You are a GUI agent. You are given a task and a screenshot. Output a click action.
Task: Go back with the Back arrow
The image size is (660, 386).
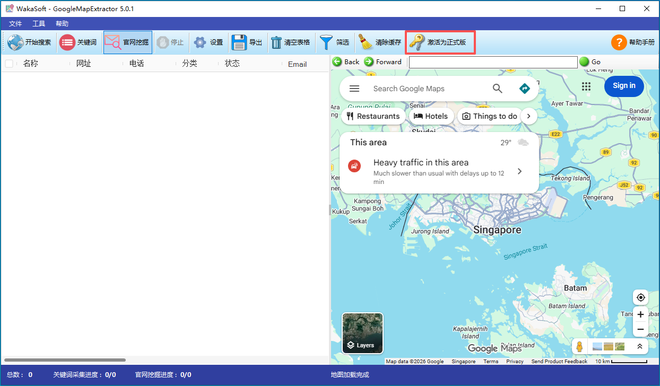point(346,62)
